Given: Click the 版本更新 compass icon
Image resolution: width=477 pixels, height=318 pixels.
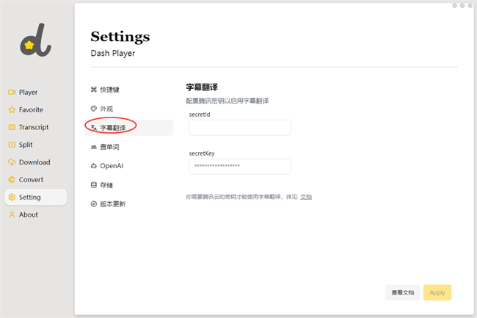Looking at the screenshot, I should click(94, 204).
